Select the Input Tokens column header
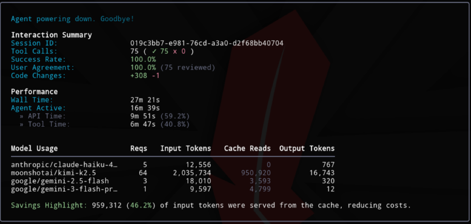This screenshot has width=471, height=224. tap(186, 149)
